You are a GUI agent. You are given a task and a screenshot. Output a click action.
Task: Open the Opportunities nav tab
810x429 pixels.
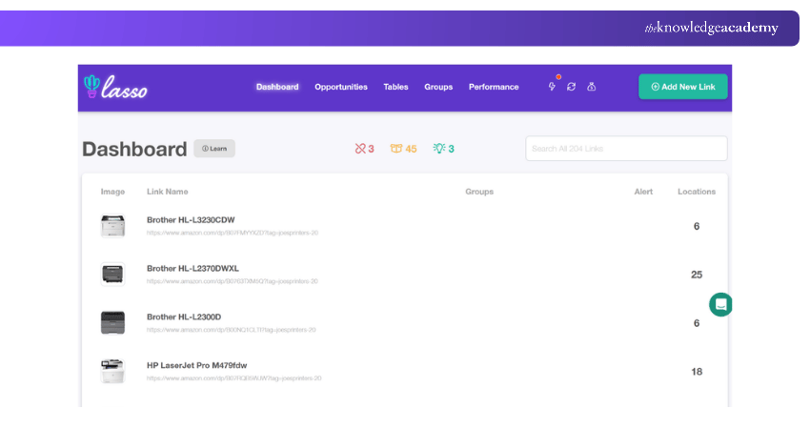pos(341,87)
